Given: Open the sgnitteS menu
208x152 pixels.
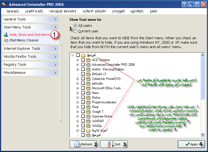Looking at the screenshot, I should [137, 11].
